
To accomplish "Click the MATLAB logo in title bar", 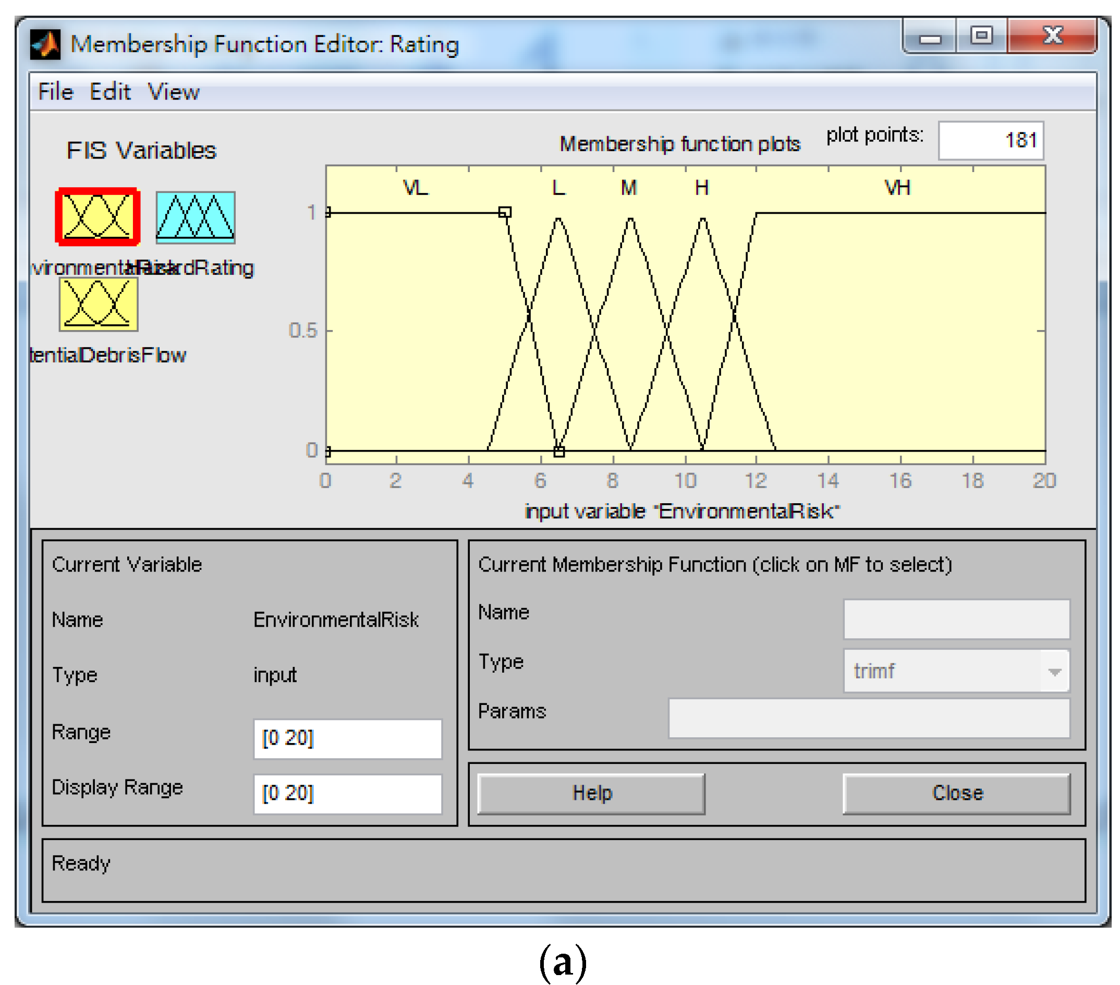I will pyautogui.click(x=45, y=44).
